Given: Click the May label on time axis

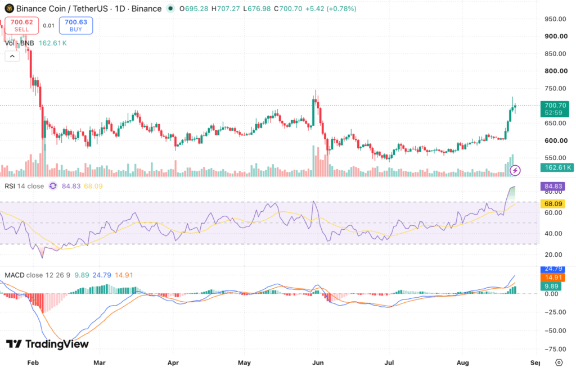Looking at the screenshot, I should pyautogui.click(x=244, y=362).
